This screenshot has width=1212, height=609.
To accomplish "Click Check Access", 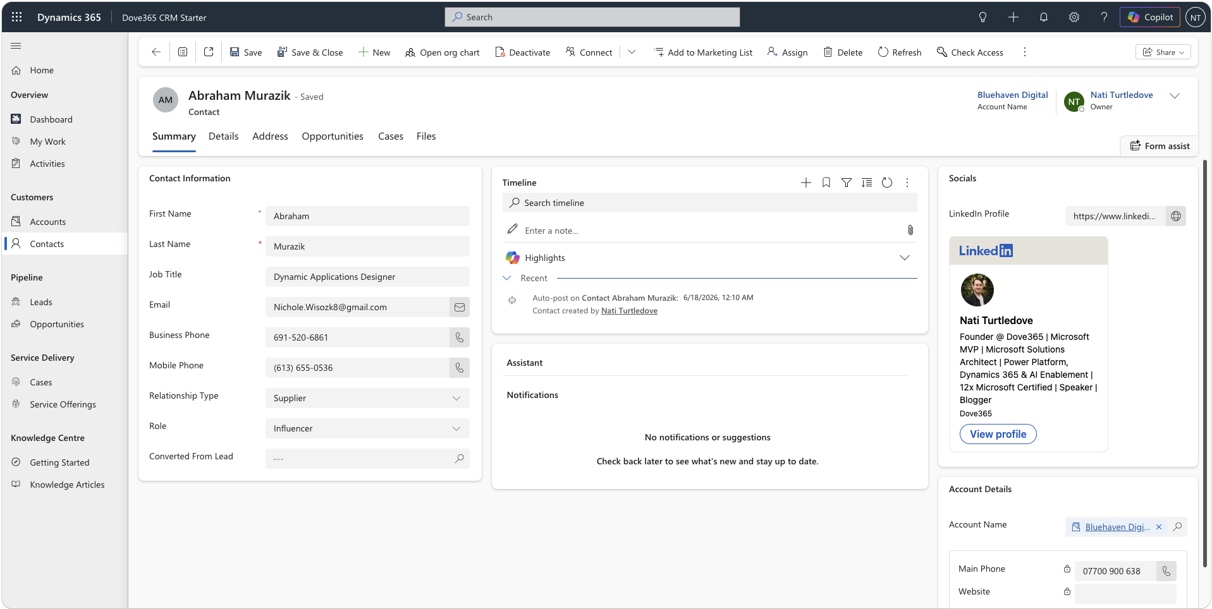I will pyautogui.click(x=970, y=52).
